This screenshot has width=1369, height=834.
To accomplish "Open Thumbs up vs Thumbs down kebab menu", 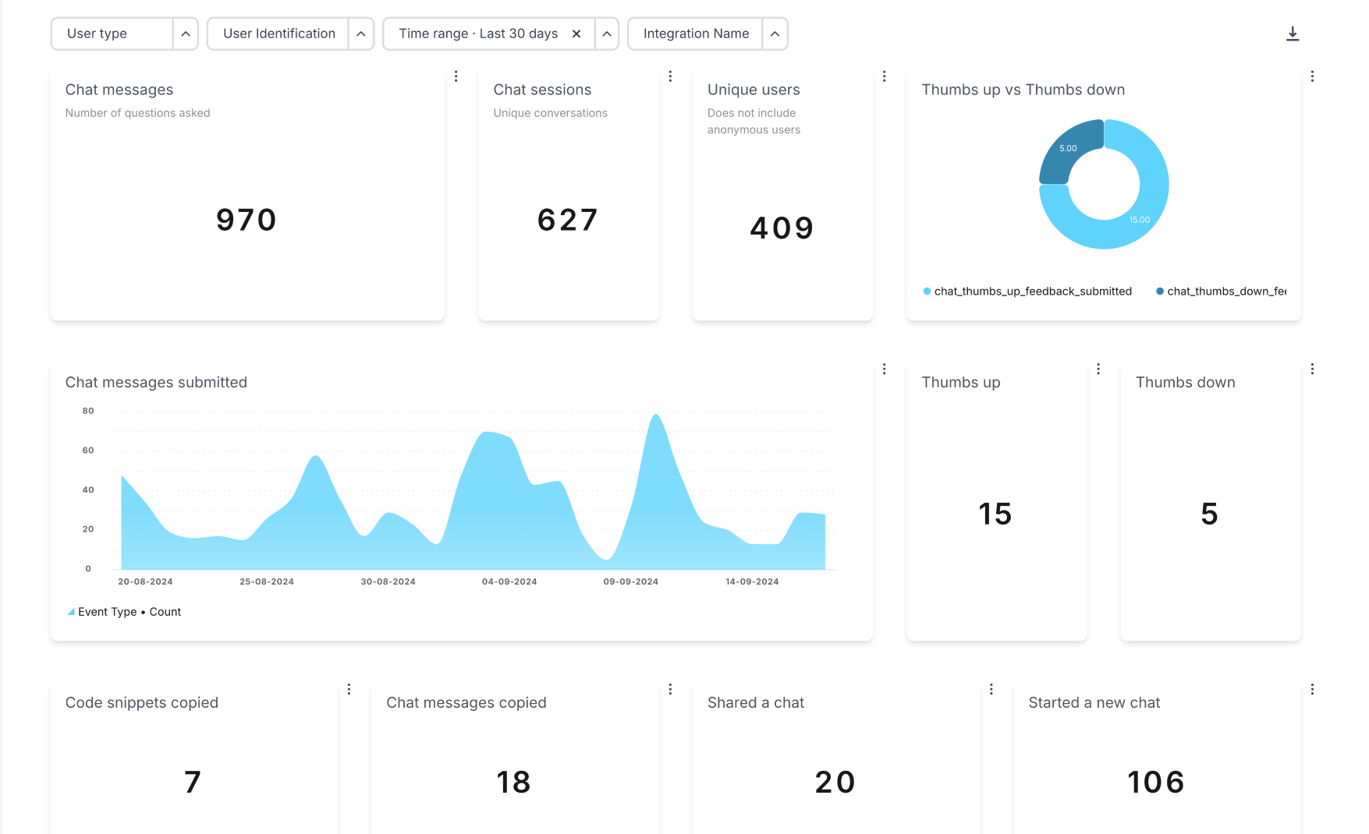I will pyautogui.click(x=1312, y=76).
